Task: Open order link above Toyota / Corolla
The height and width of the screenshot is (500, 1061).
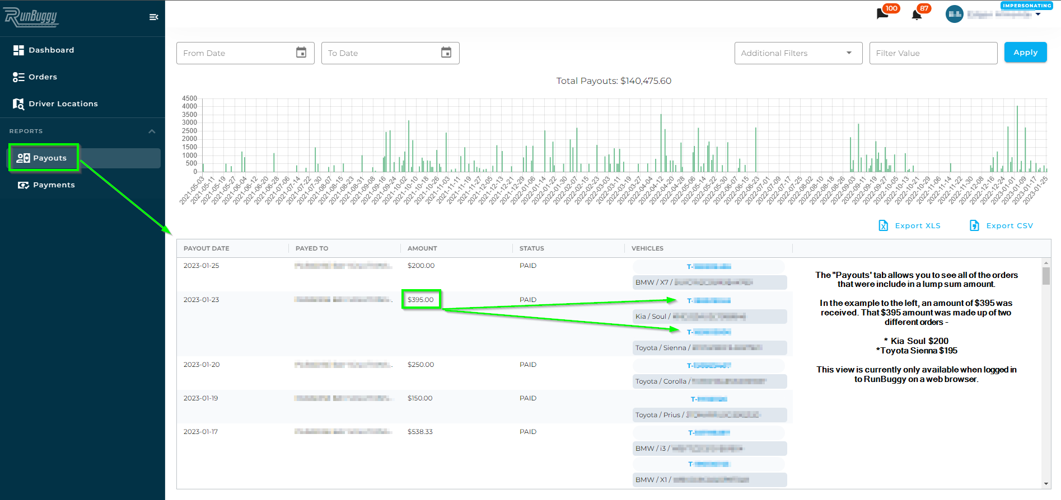Action: click(709, 366)
